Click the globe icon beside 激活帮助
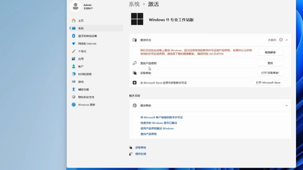303x170 pixels. tap(135, 105)
